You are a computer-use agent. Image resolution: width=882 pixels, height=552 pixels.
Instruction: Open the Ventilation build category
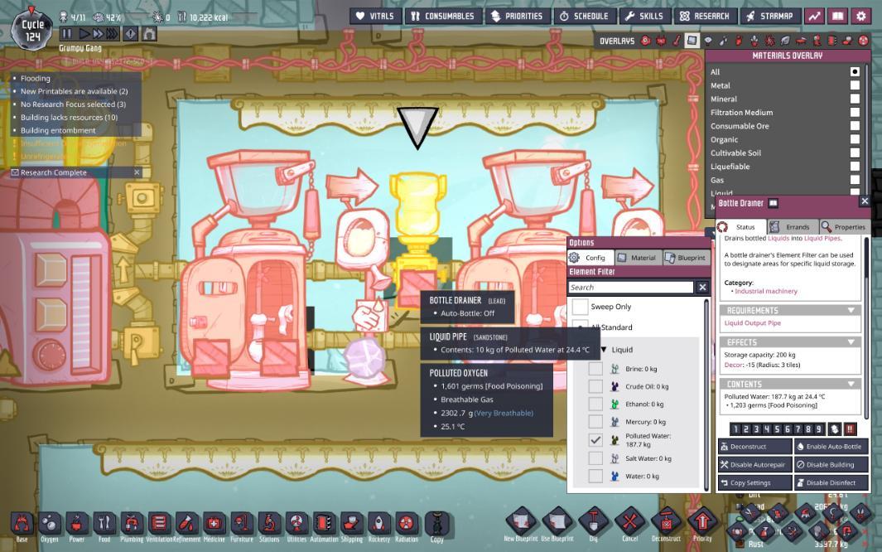159,523
